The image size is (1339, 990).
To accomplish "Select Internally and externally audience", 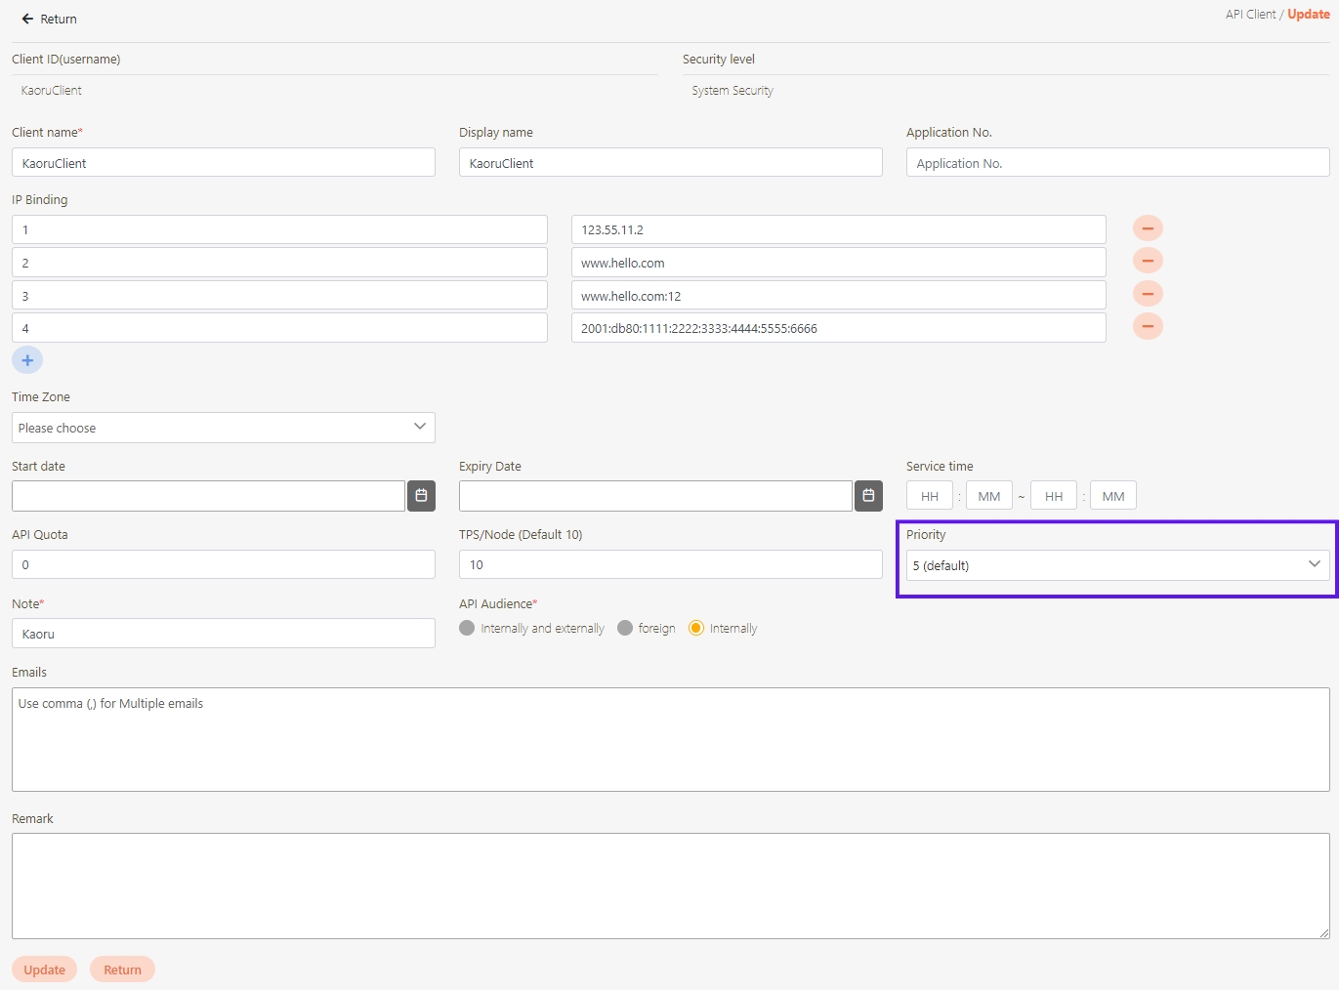I will click(x=468, y=628).
